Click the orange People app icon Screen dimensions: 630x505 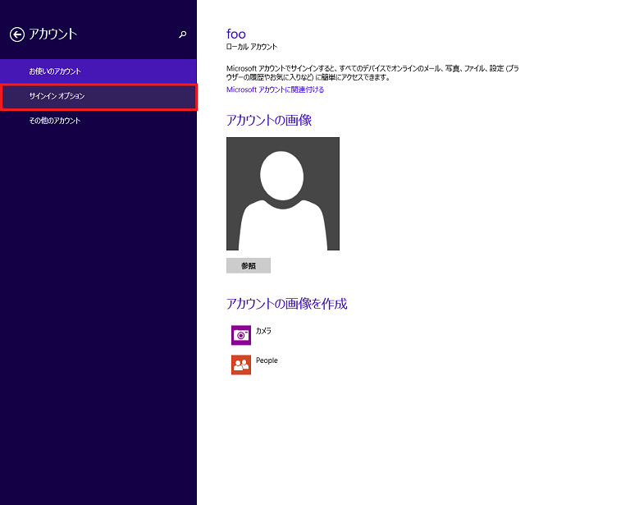coord(240,365)
